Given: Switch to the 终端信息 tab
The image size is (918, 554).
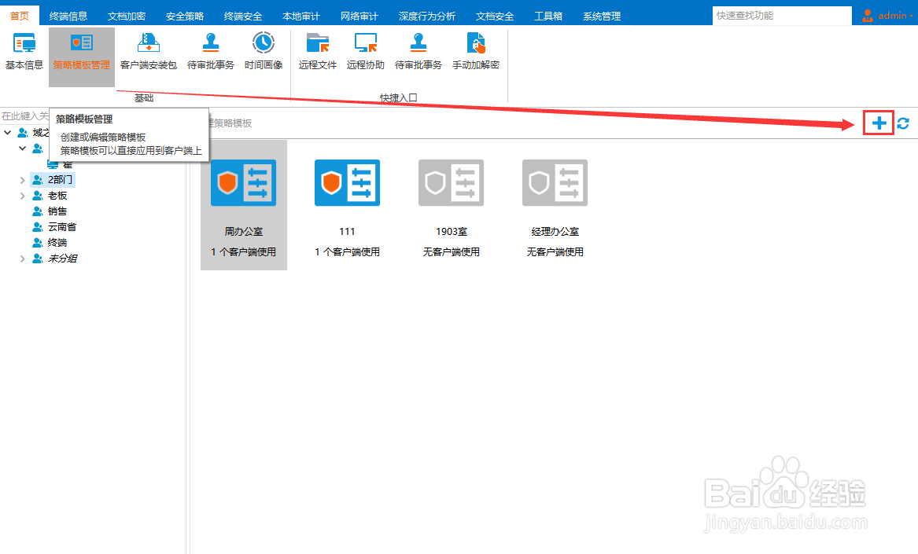Looking at the screenshot, I should coord(68,16).
